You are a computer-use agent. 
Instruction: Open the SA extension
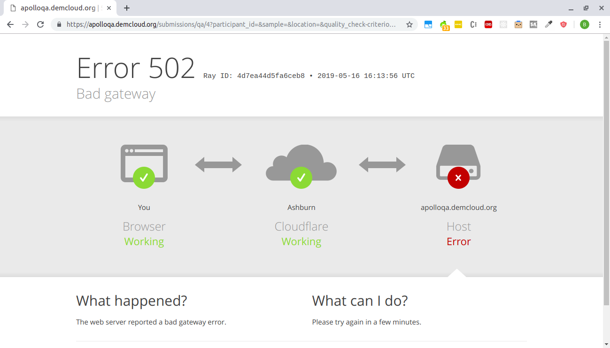[533, 24]
